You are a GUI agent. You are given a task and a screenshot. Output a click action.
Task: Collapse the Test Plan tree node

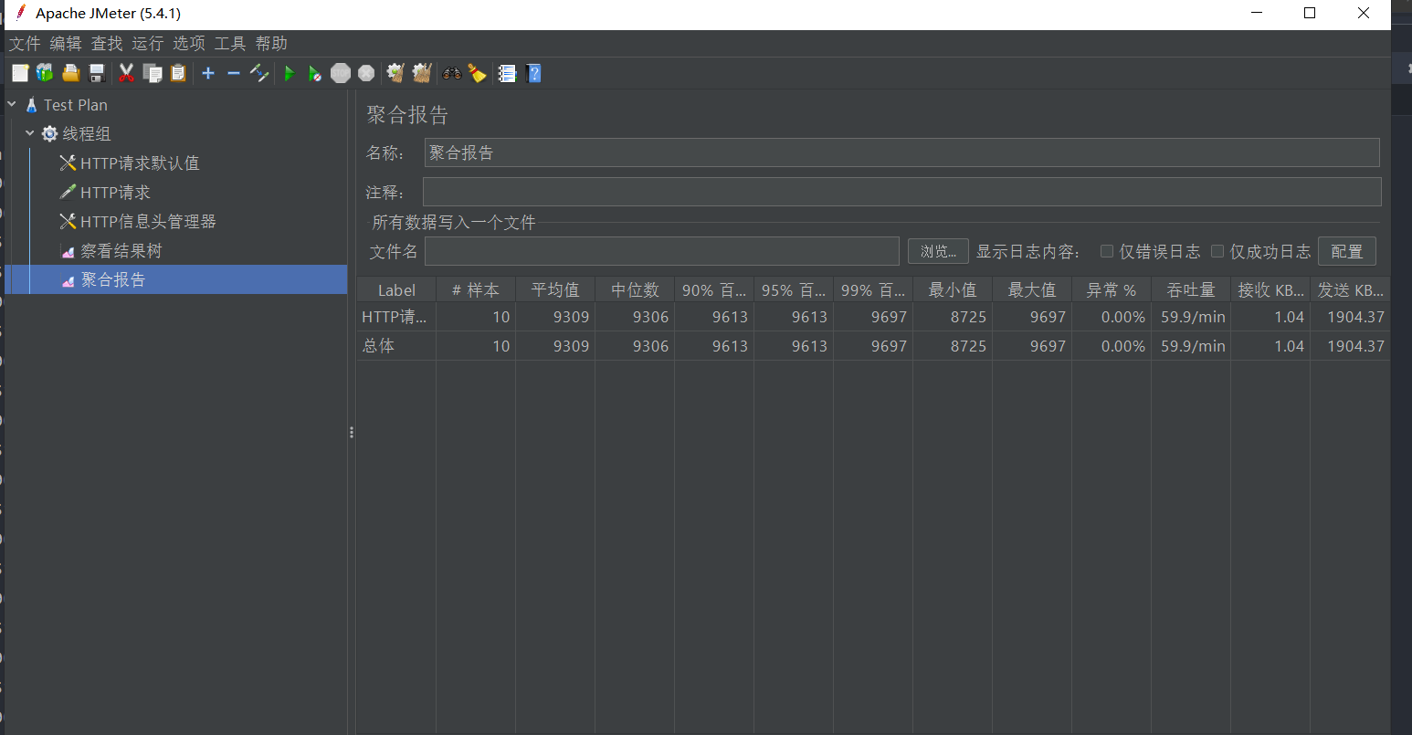point(12,105)
